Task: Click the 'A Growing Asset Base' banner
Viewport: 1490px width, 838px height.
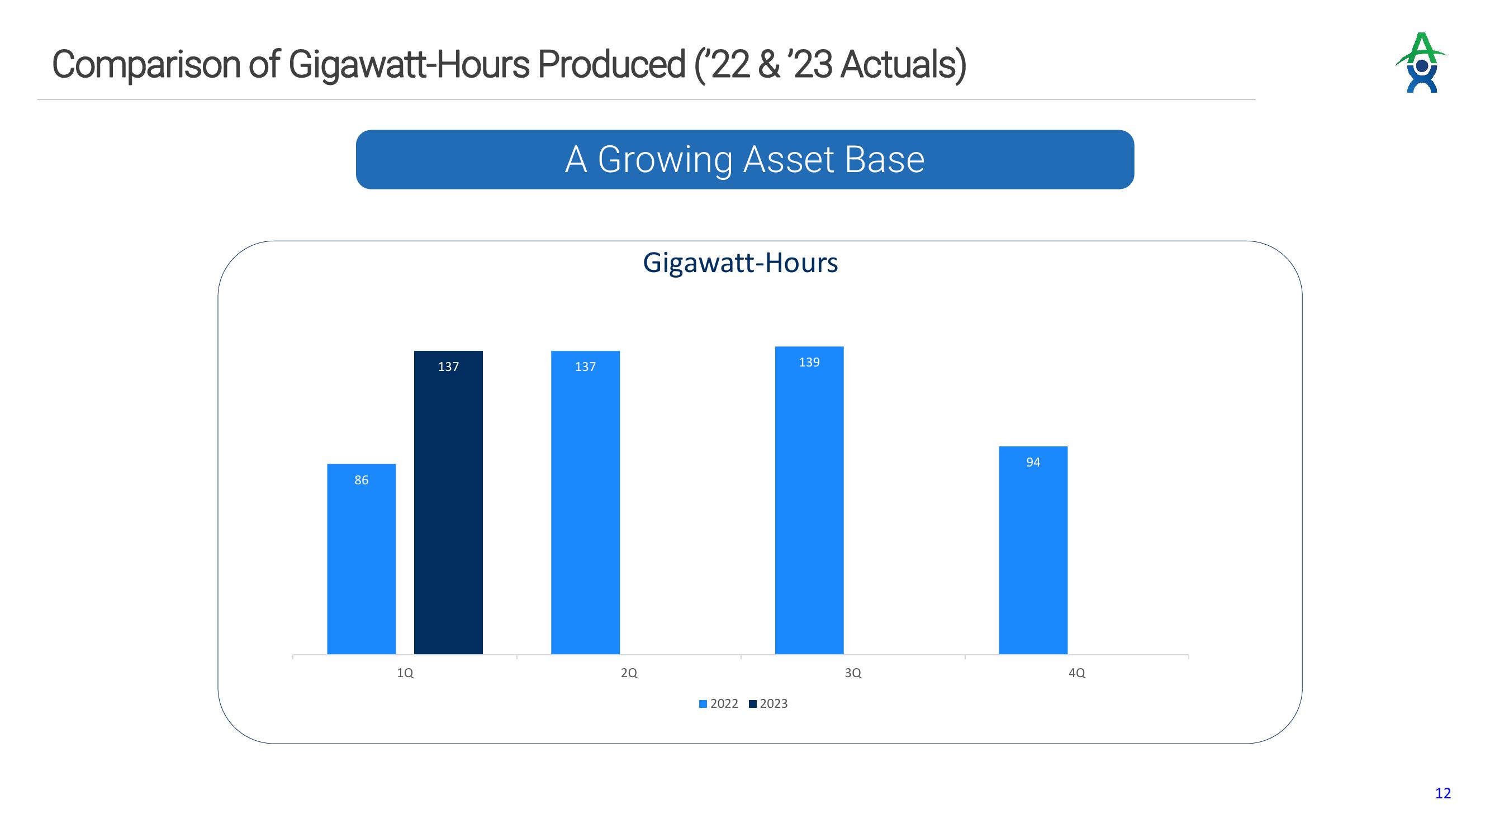Action: point(744,159)
